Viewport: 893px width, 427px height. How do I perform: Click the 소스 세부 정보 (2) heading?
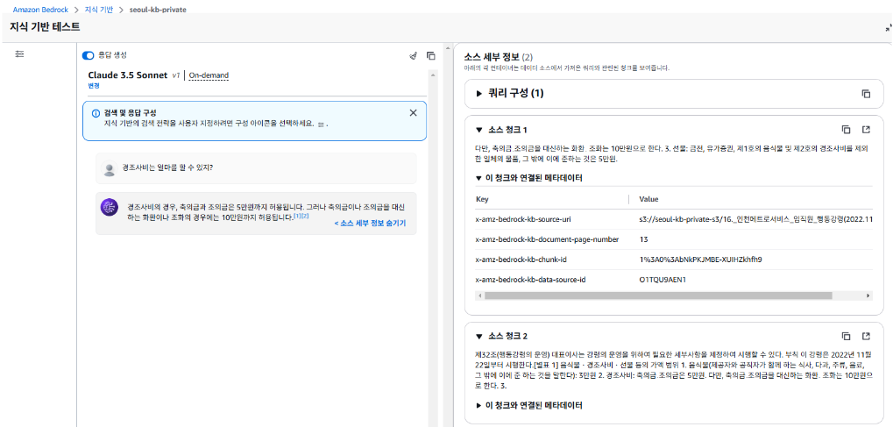coord(499,57)
